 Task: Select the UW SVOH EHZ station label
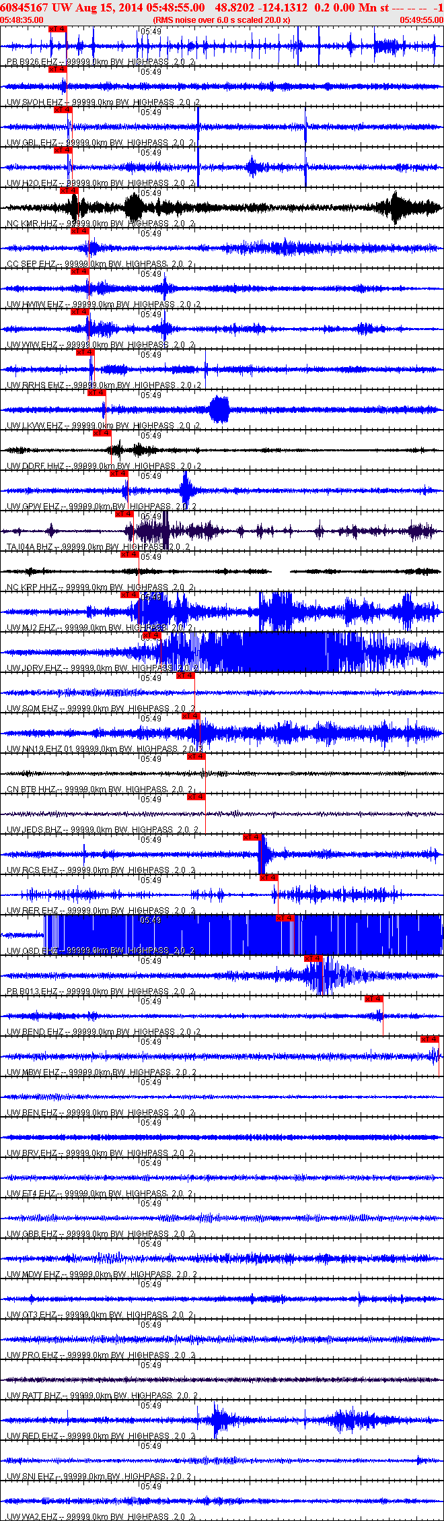(32, 102)
